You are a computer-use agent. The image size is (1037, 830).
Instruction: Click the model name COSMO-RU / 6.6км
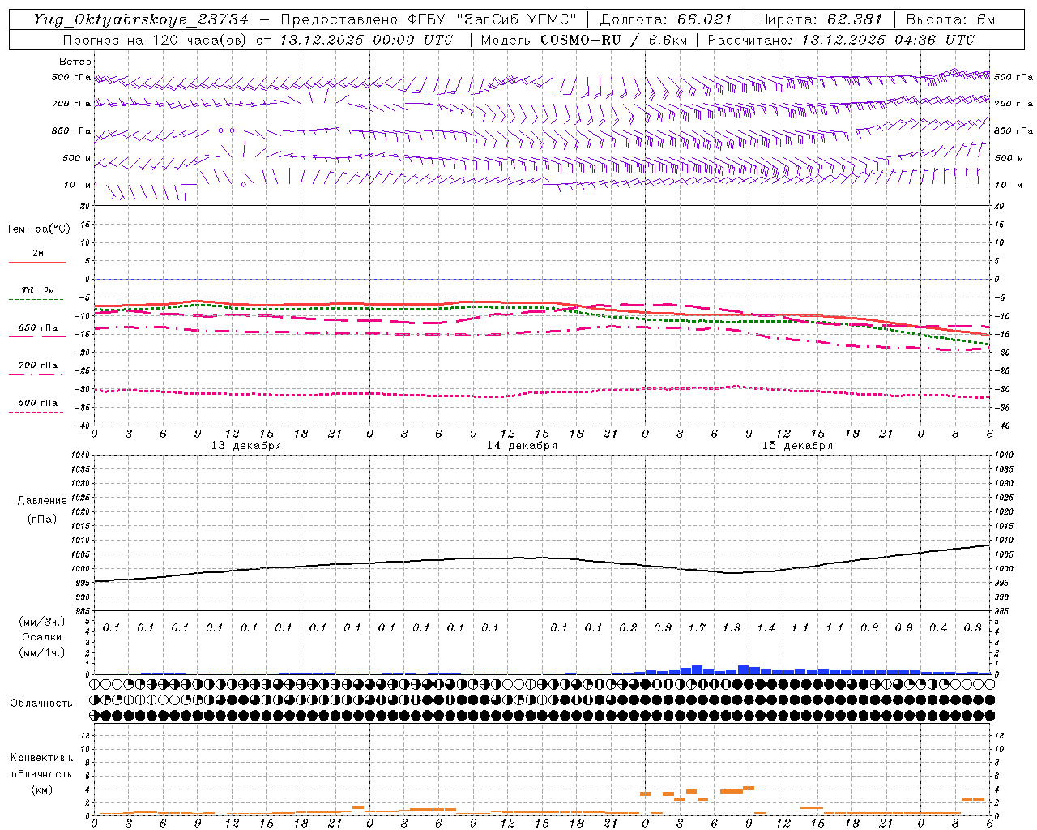614,40
